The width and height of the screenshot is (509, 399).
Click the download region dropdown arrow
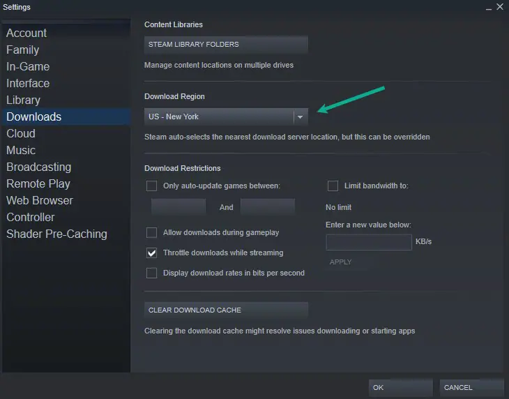tap(301, 117)
